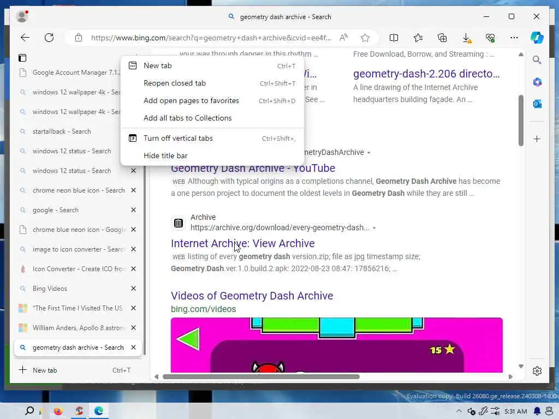Open the bing.com/videos link
The height and width of the screenshot is (419, 559).
point(203,309)
